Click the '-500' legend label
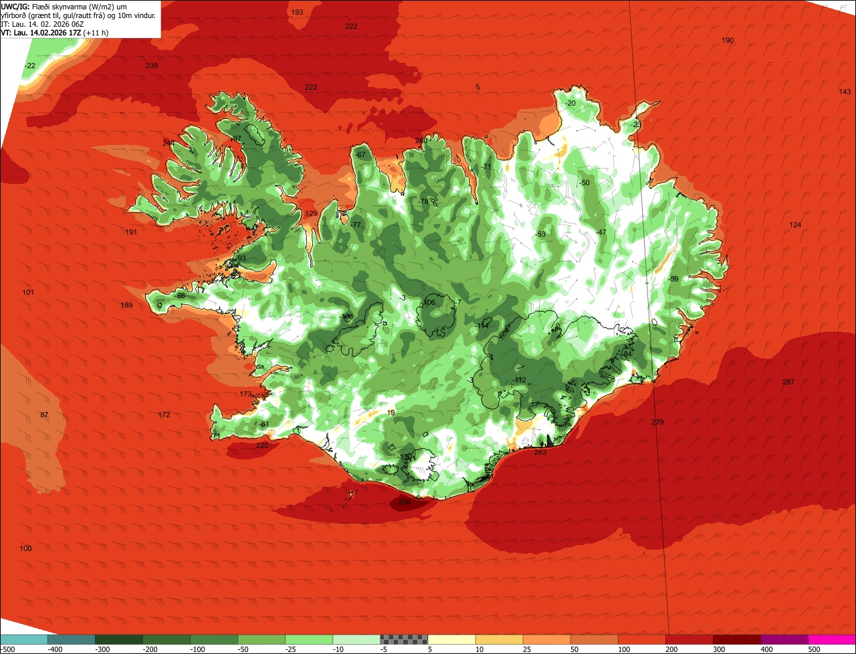Image resolution: width=856 pixels, height=654 pixels. pyautogui.click(x=8, y=649)
